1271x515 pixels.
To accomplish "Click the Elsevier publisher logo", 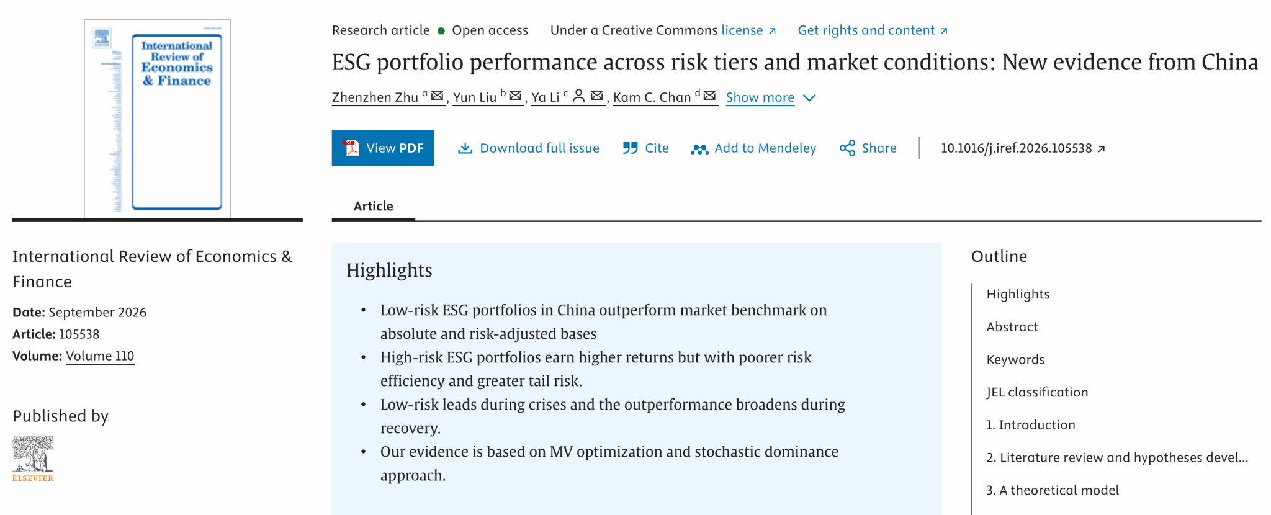I will [33, 459].
